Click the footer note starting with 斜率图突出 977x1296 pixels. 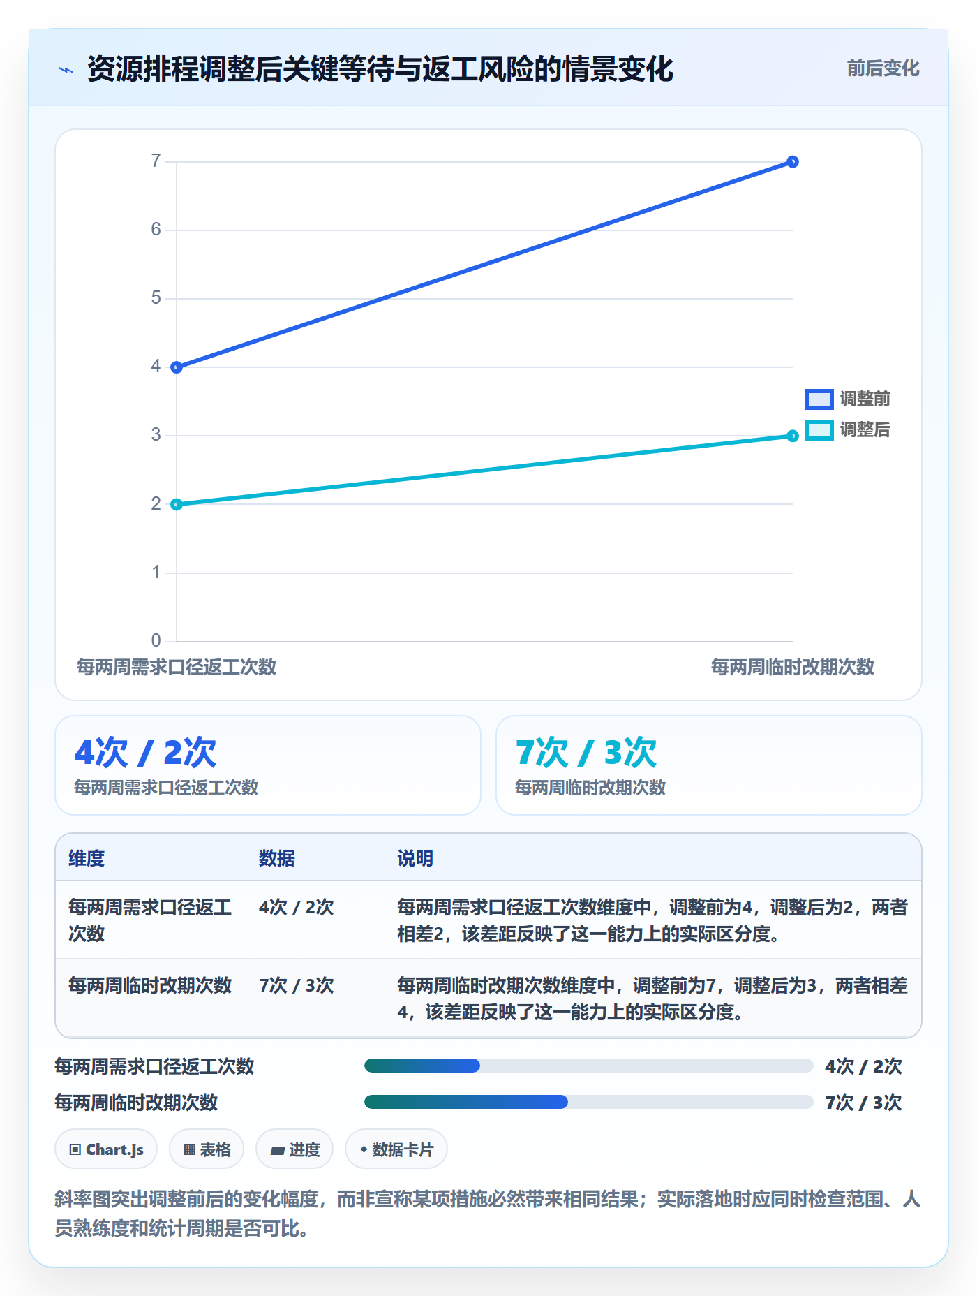488,1214
